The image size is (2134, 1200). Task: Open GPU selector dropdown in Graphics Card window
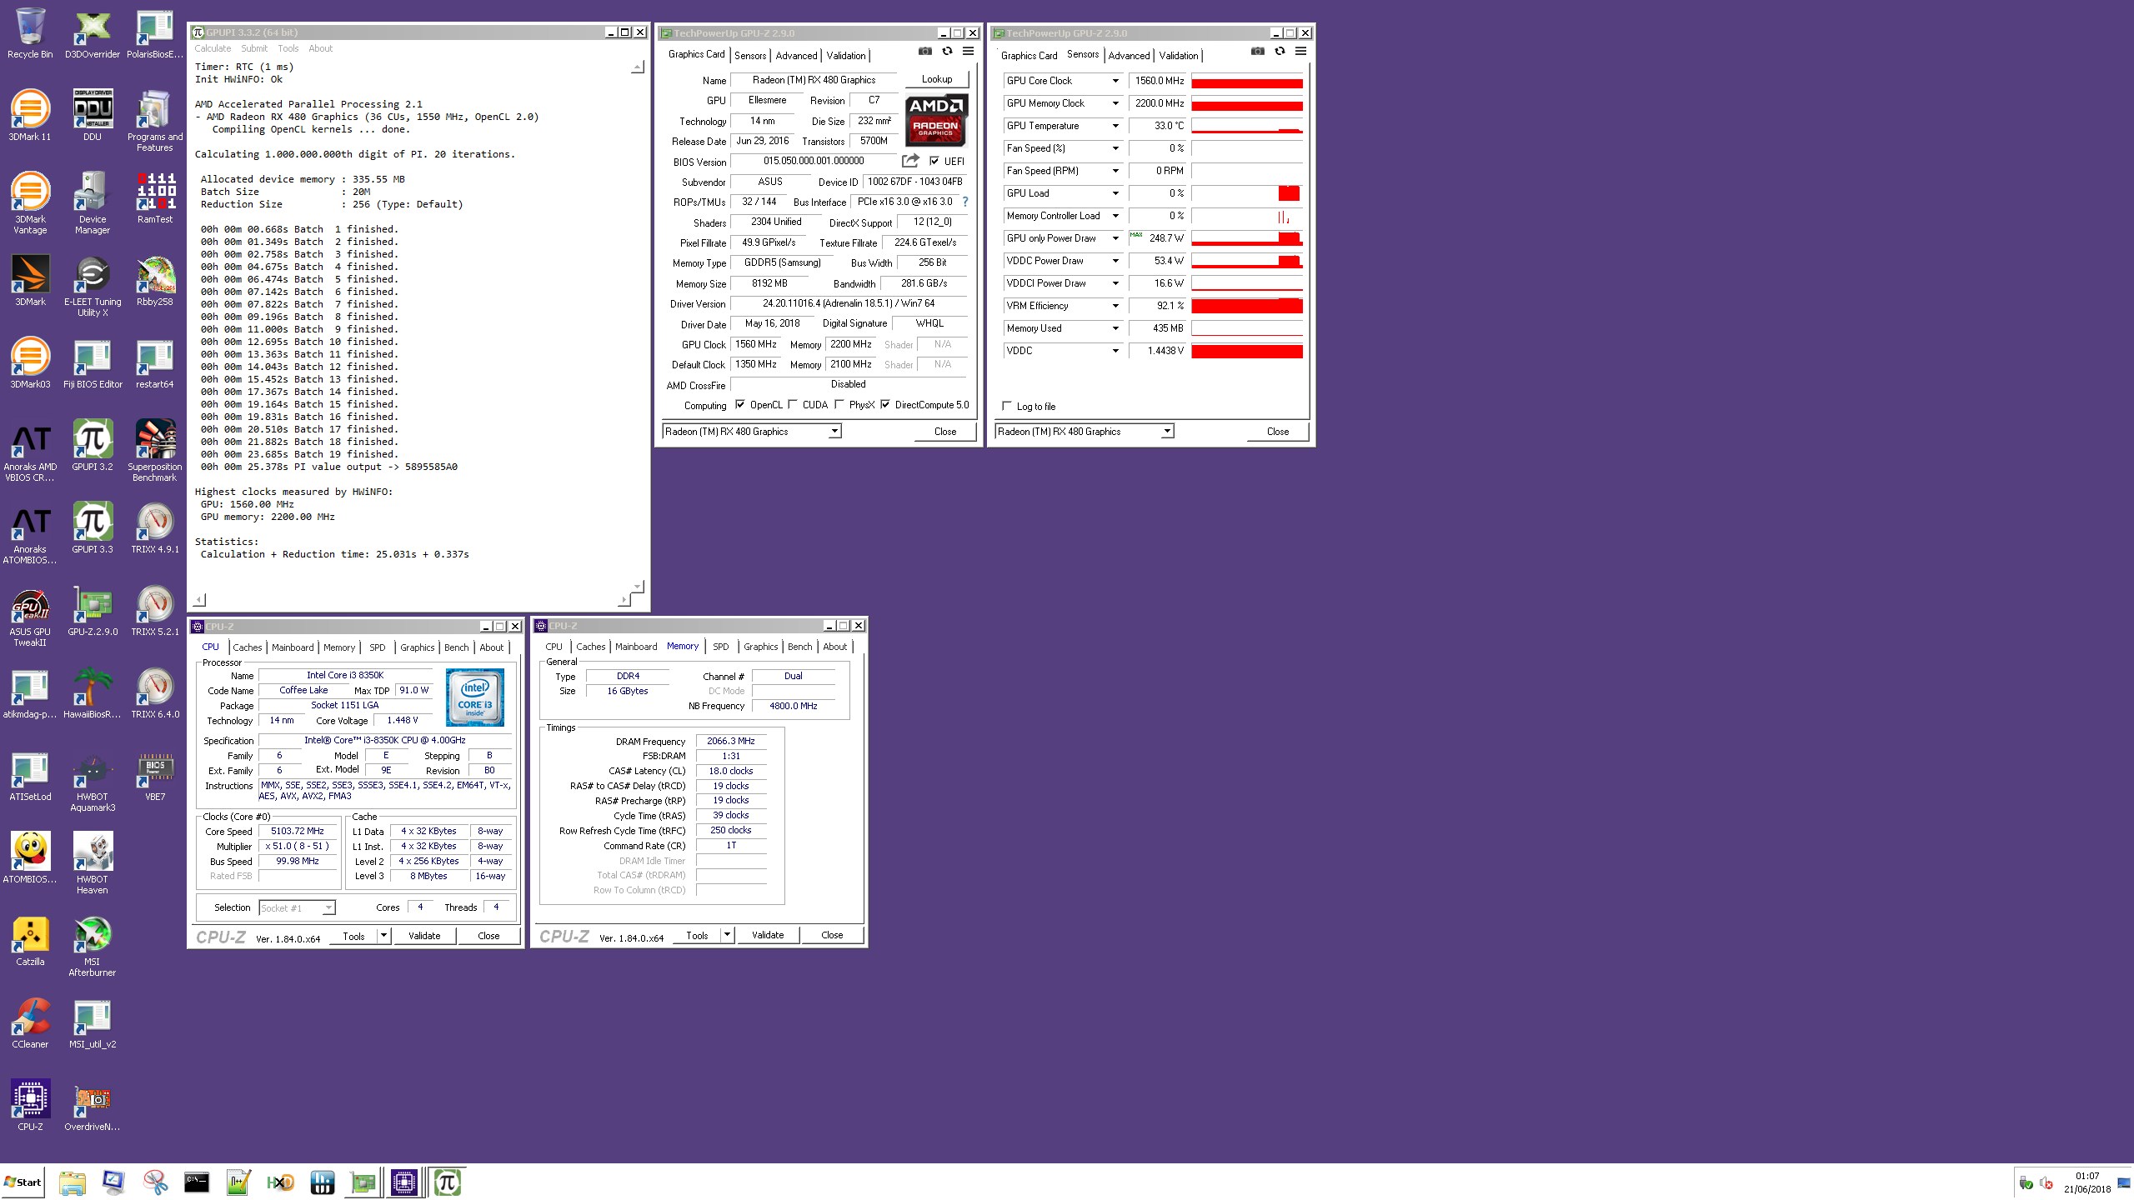click(x=834, y=432)
